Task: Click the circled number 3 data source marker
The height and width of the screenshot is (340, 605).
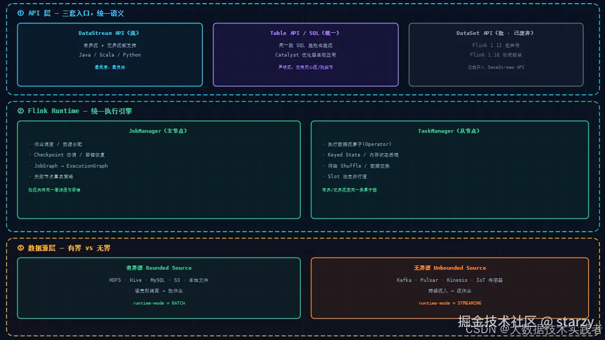Action: pyautogui.click(x=21, y=248)
